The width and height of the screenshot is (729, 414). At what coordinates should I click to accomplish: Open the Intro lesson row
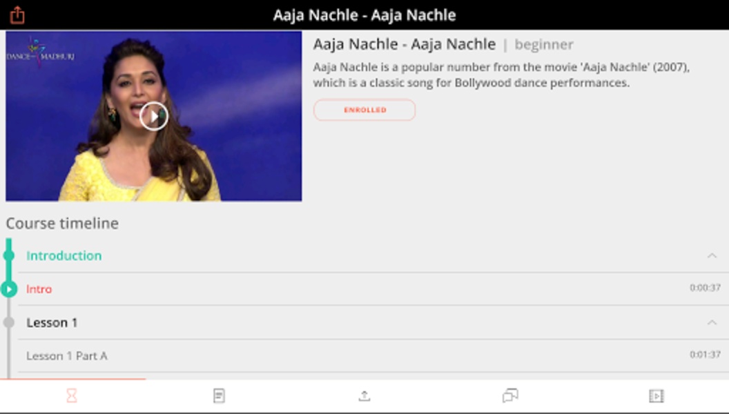[x=373, y=289]
